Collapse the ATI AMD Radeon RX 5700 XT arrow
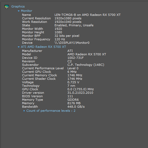 (18, 47)
